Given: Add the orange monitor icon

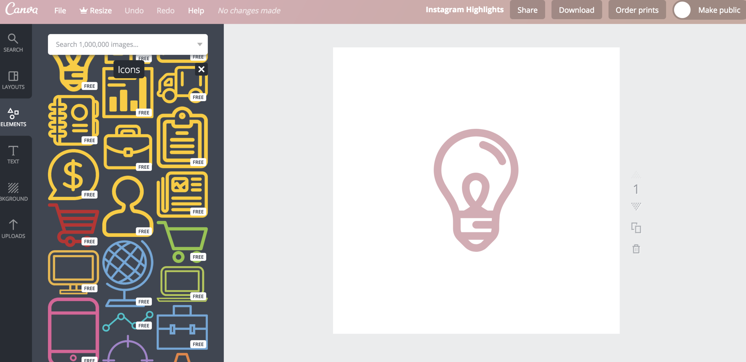Looking at the screenshot, I should pos(73,272).
